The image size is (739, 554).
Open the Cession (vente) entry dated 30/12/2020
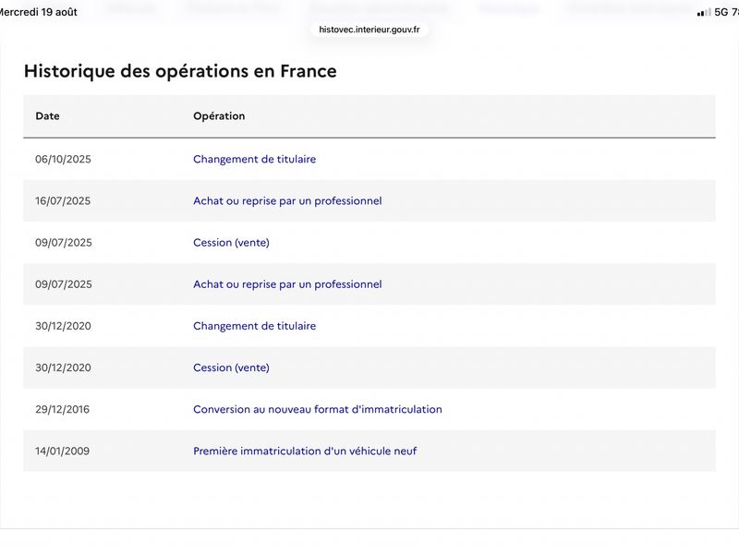pos(232,367)
